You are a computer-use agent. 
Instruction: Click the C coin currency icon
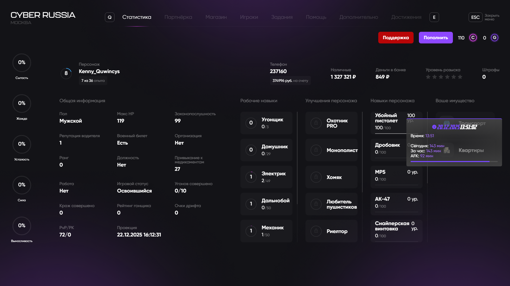tap(473, 38)
